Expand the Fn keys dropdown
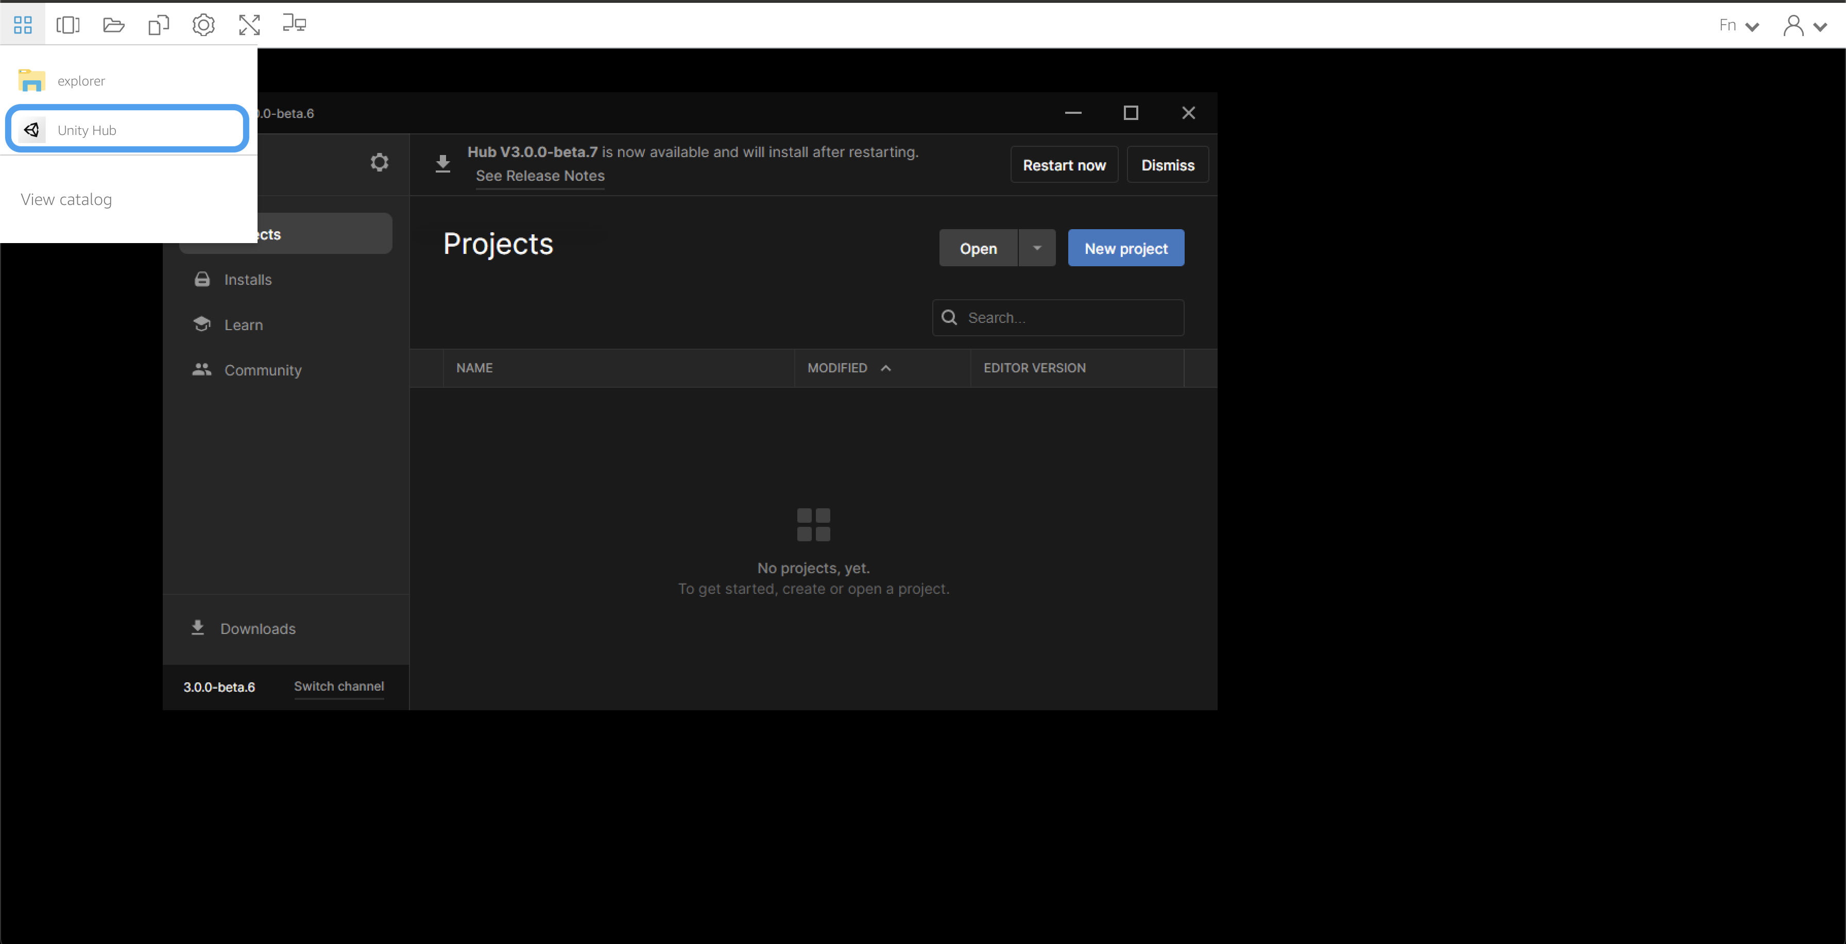 tap(1739, 26)
